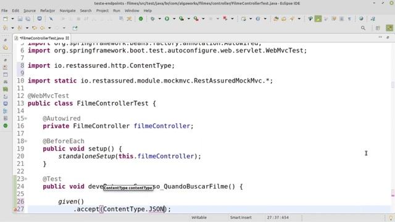
Task: Click the globe web browser icon
Action: point(361,18)
